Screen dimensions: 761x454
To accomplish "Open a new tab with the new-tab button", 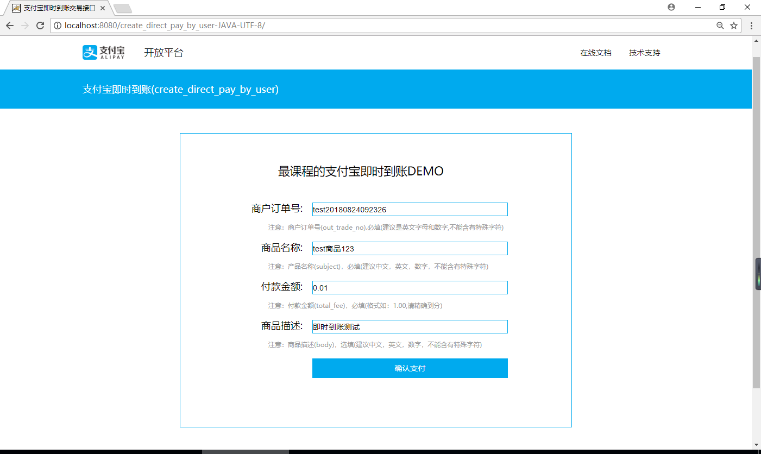I will (x=123, y=8).
